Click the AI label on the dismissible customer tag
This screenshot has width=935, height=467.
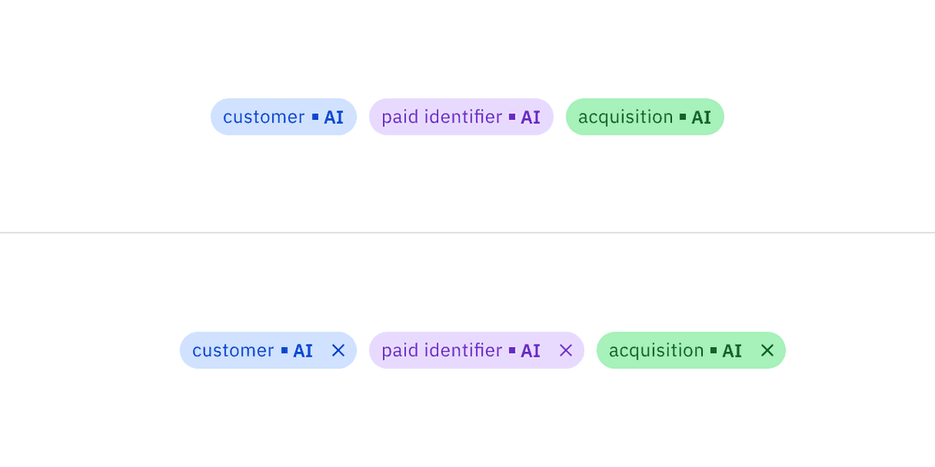pos(303,350)
